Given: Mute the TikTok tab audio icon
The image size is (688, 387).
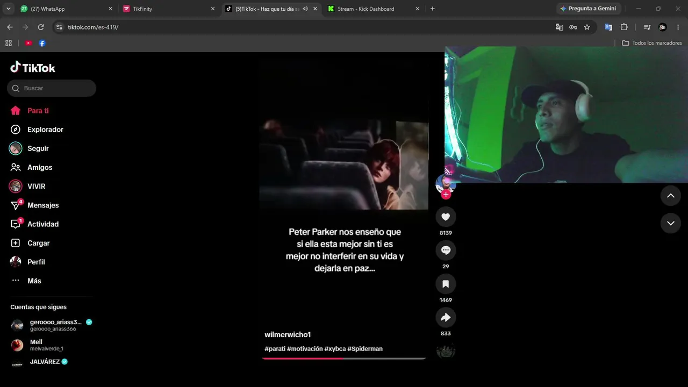Looking at the screenshot, I should [305, 9].
